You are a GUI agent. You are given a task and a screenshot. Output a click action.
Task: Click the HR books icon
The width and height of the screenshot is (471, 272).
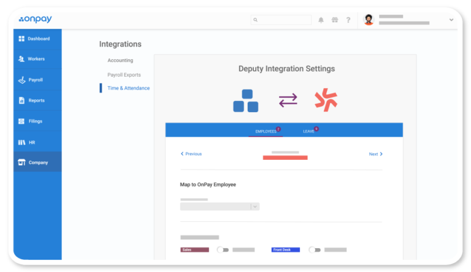coord(21,142)
